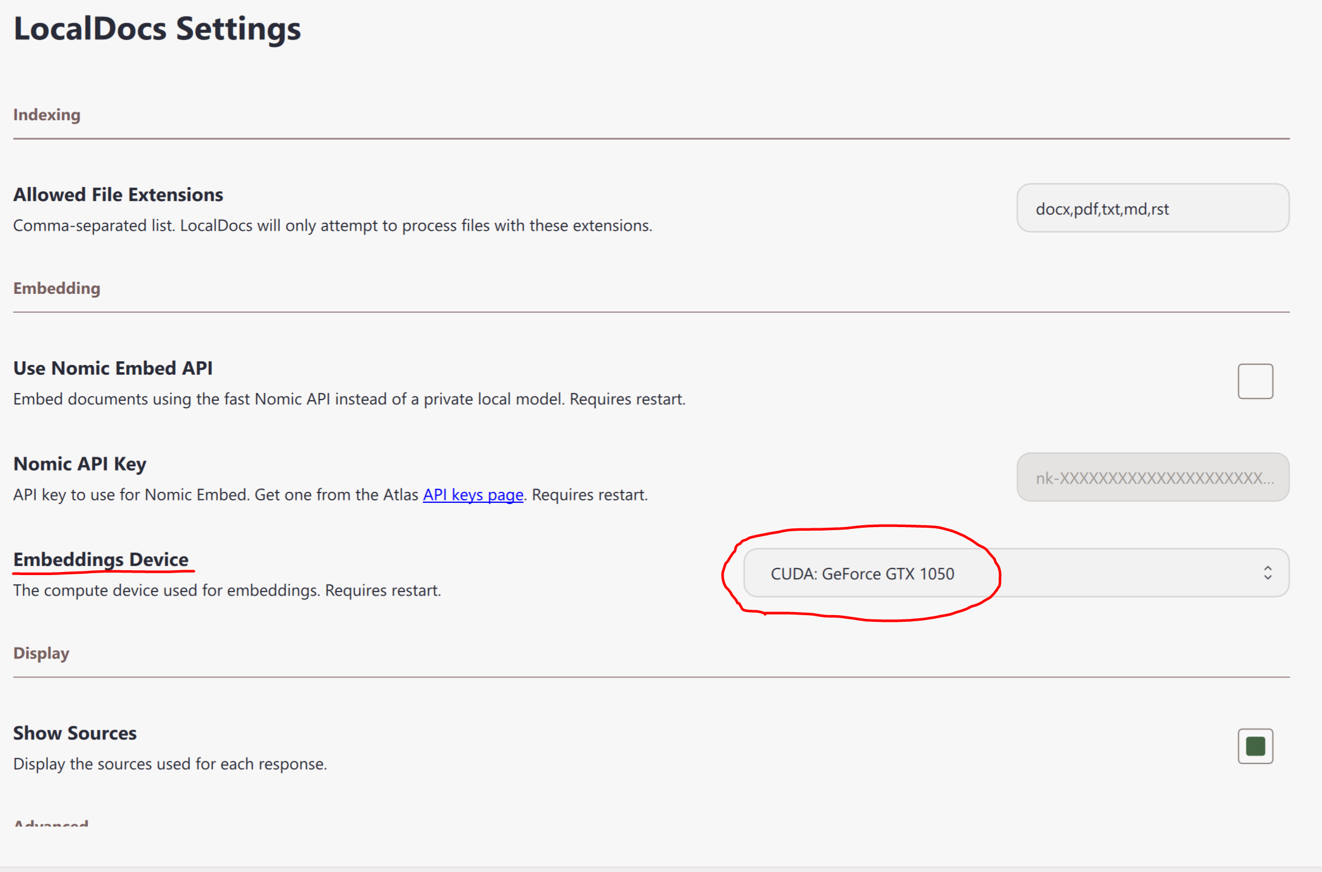Screen dimensions: 1322x872
Task: Click the Nomic API Key label
Action: [80, 464]
